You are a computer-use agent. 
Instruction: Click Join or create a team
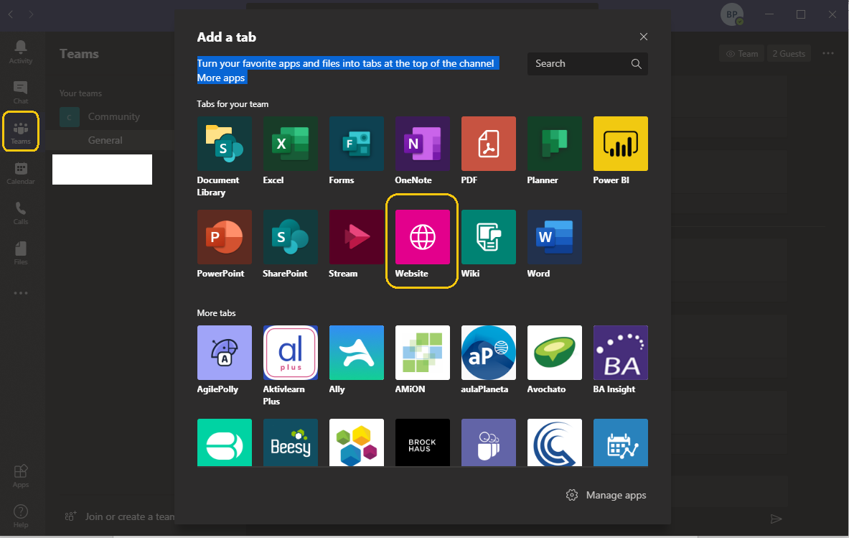point(120,517)
